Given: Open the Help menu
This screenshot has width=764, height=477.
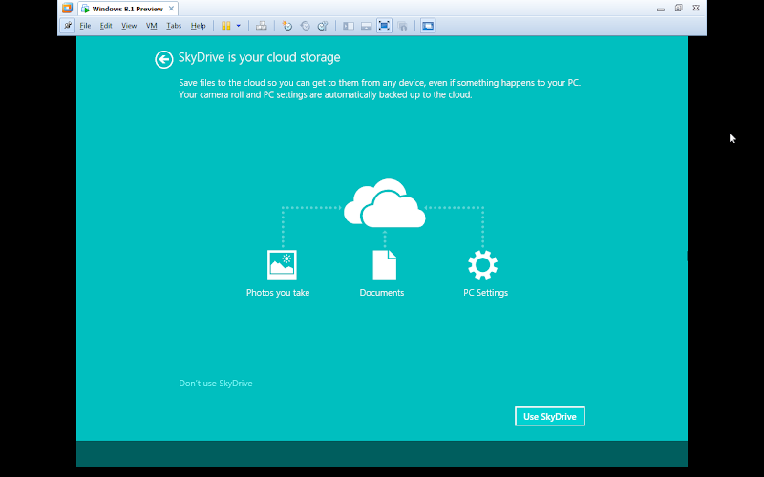Looking at the screenshot, I should click(x=198, y=26).
